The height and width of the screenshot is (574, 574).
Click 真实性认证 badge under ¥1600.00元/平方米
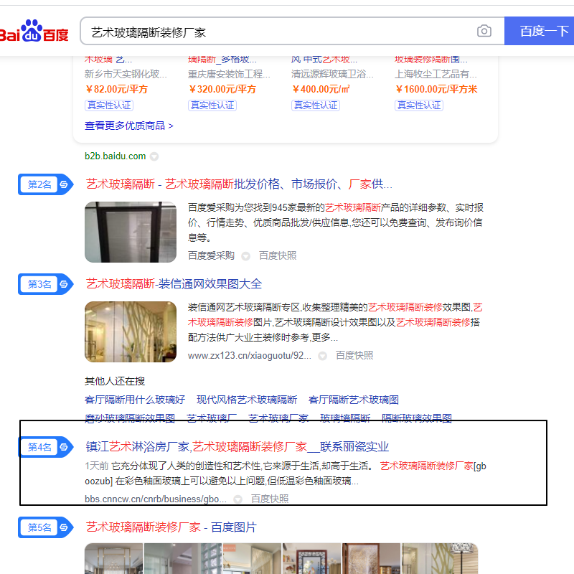click(x=419, y=105)
